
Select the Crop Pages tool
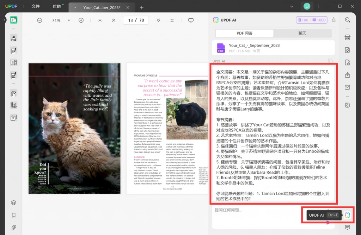[x=14, y=106]
